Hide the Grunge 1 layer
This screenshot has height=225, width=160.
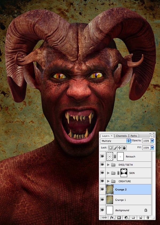point(102,200)
